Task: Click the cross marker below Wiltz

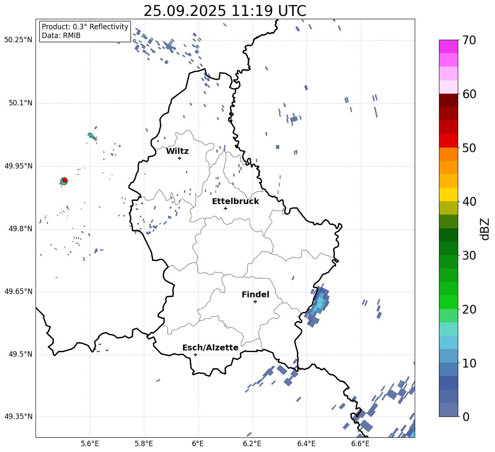Action: pyautogui.click(x=180, y=158)
